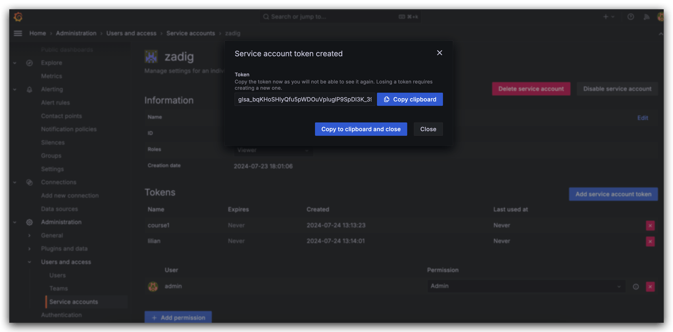Click the generated token text field
The height and width of the screenshot is (332, 673).
coord(305,99)
